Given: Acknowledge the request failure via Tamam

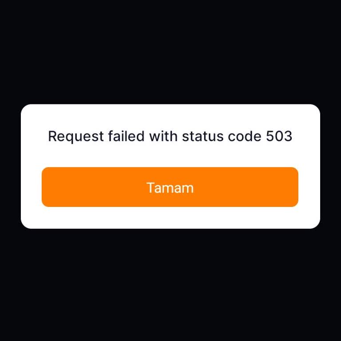Looking at the screenshot, I should [170, 187].
